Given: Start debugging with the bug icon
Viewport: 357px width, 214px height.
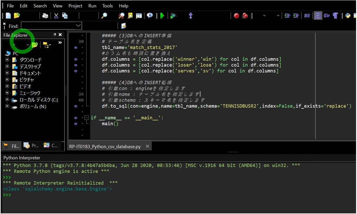Looking at the screenshot, I should [173, 15].
